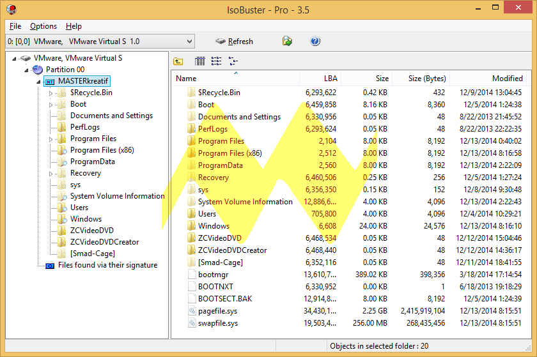Screen dimensions: 537x357
Task: Click BOOTNXT file icon in list
Action: point(192,287)
